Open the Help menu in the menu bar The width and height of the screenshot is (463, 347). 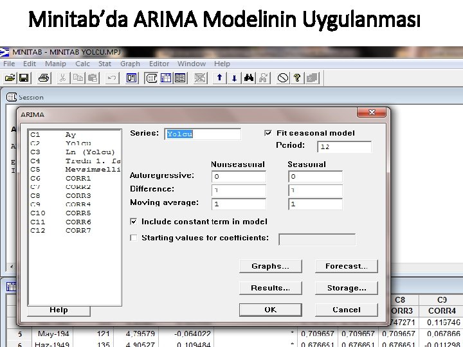pos(222,64)
